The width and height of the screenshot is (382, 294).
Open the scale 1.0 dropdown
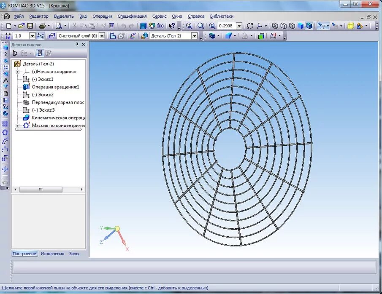tap(33, 36)
